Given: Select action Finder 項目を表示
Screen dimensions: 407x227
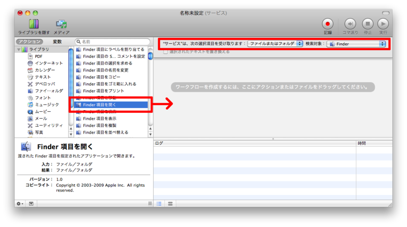Looking at the screenshot, I should [x=96, y=118].
